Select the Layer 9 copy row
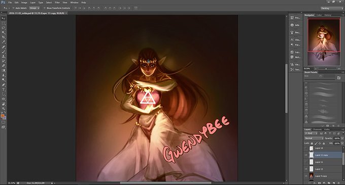The width and height of the screenshot is (345, 185). [x=323, y=176]
